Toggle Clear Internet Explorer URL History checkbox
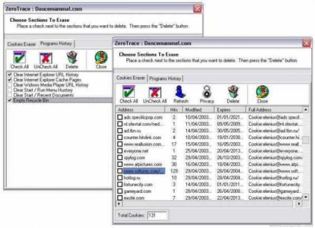This screenshot has width=315, height=228. click(10, 75)
